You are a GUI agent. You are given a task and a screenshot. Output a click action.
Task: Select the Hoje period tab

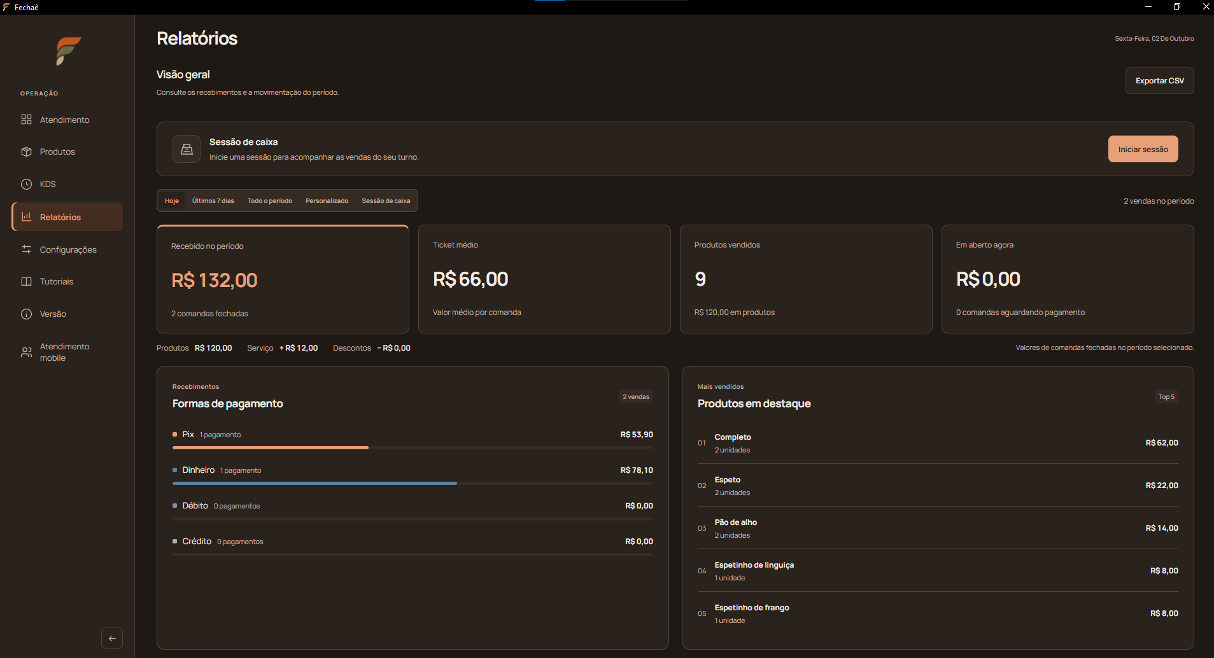172,200
